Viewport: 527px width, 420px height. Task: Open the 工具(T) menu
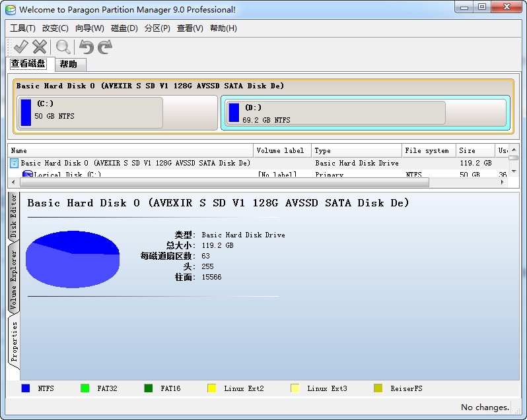click(x=22, y=28)
